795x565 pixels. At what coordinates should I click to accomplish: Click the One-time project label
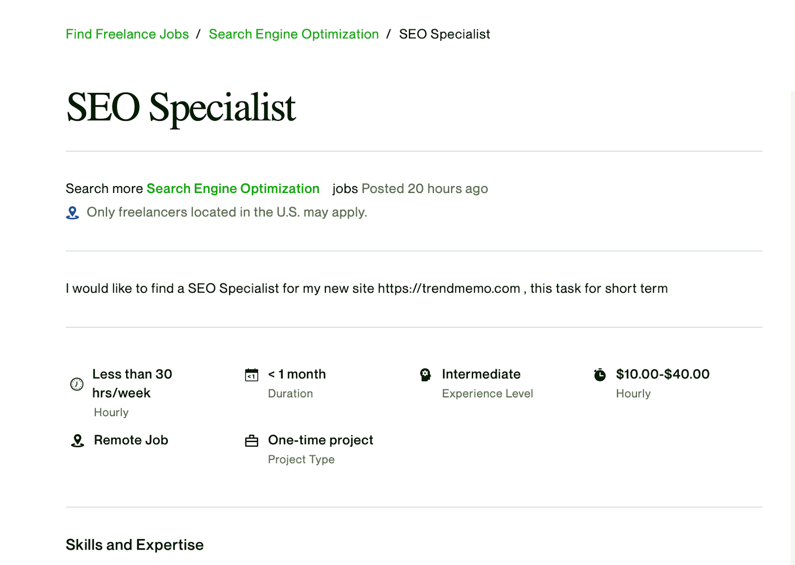[320, 440]
